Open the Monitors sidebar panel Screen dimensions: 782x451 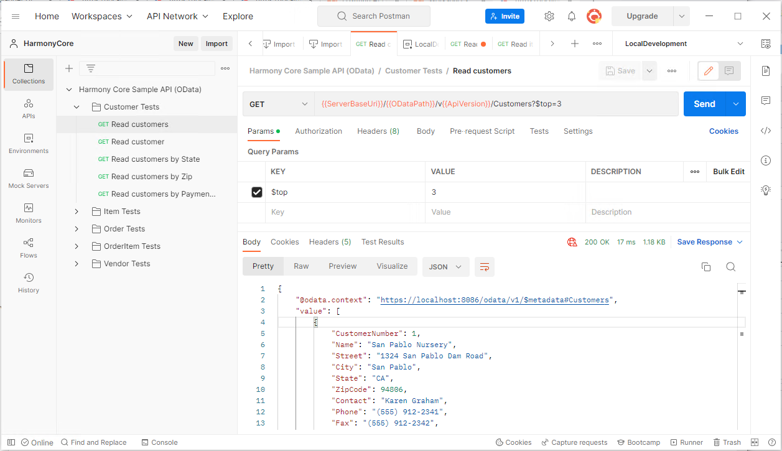[x=29, y=213]
